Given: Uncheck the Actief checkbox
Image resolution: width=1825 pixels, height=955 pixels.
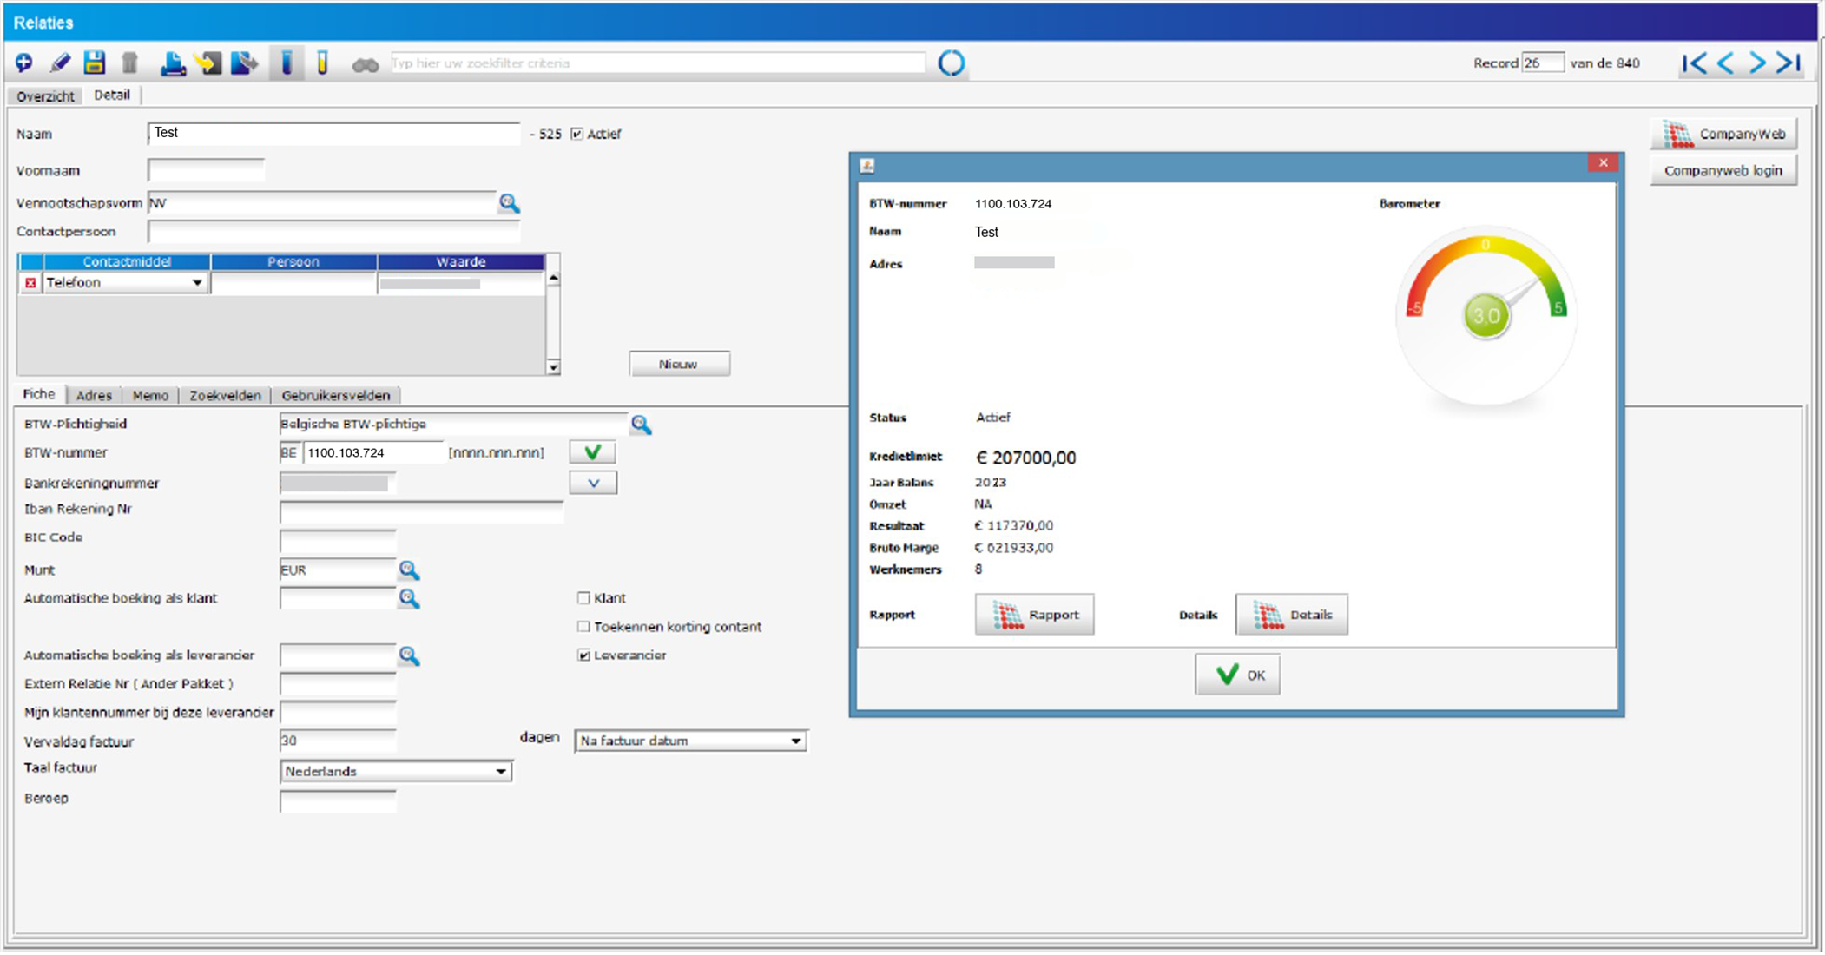Looking at the screenshot, I should (577, 134).
